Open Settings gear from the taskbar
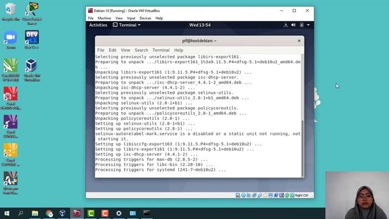The width and height of the screenshot is (389, 219). click(119, 214)
